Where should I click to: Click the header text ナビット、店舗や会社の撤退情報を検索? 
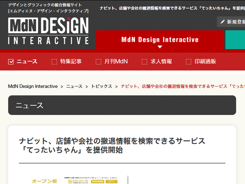tap(172, 8)
